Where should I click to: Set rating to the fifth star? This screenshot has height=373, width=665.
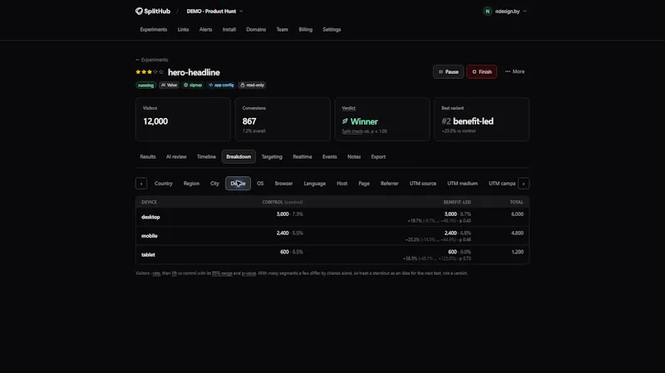click(161, 72)
